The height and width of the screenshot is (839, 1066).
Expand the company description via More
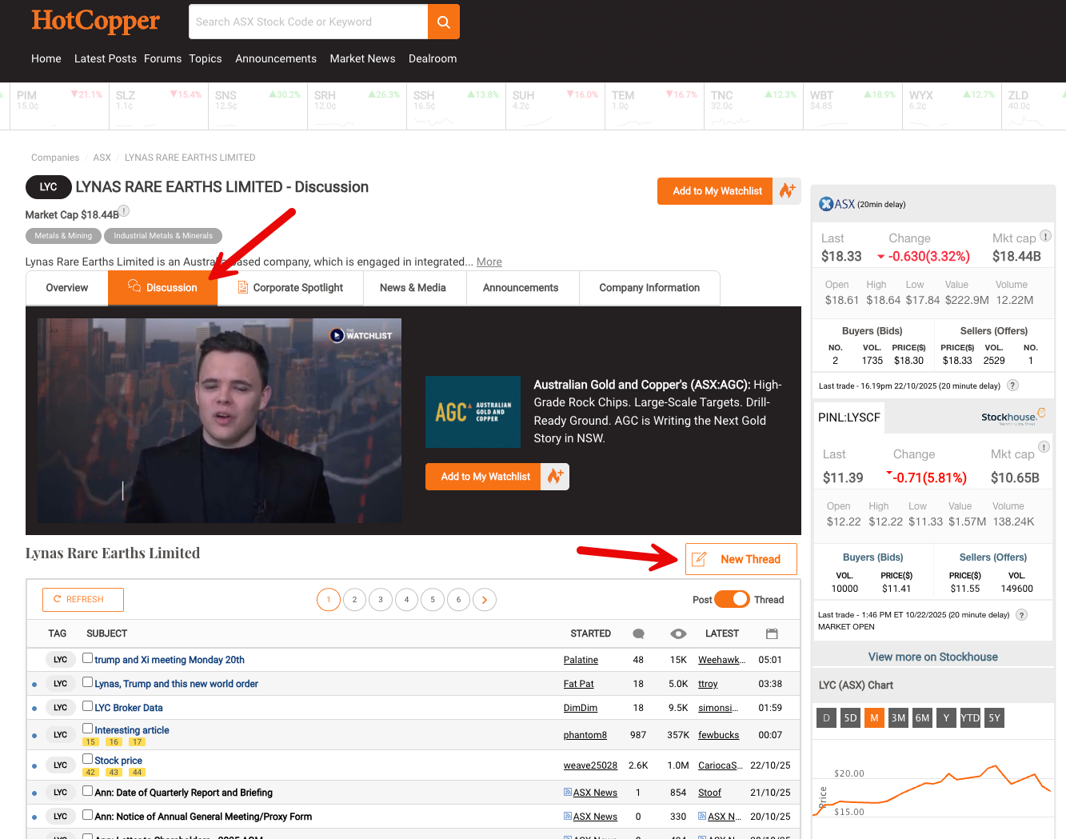coord(489,262)
